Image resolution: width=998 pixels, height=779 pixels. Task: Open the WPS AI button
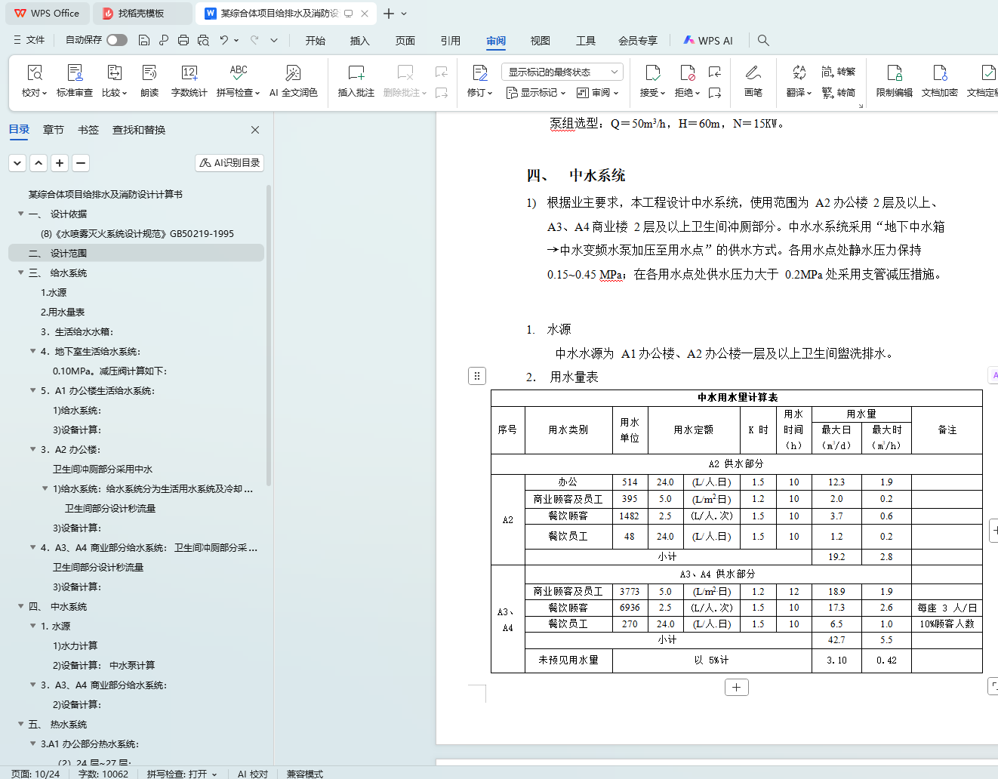(x=708, y=41)
